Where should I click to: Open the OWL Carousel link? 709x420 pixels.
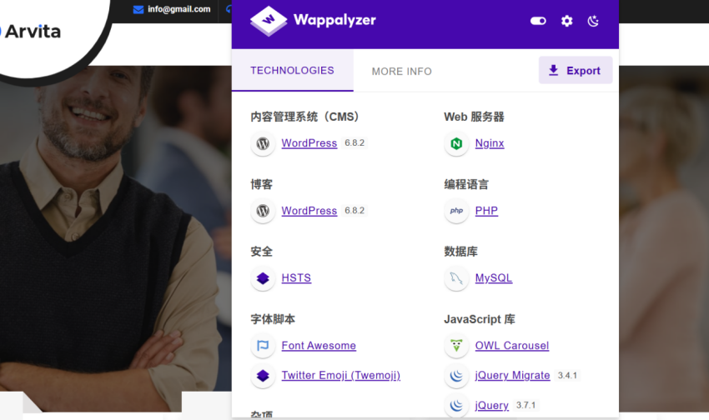[512, 346]
